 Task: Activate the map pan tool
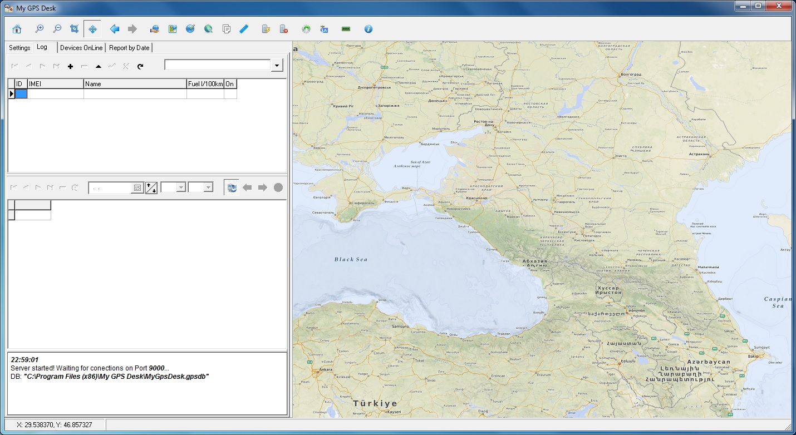[x=92, y=28]
